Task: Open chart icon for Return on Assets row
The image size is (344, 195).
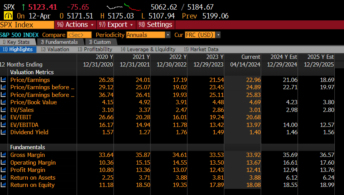Action: tap(3, 177)
